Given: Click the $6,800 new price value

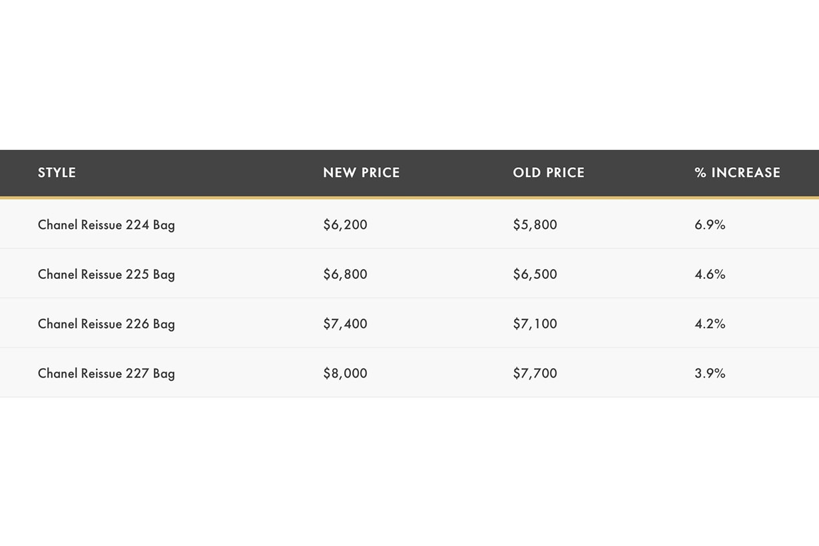Looking at the screenshot, I should pos(345,274).
